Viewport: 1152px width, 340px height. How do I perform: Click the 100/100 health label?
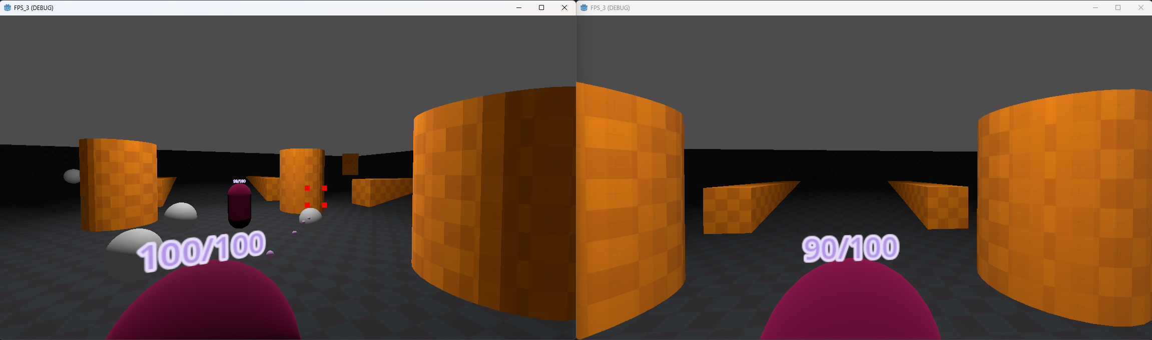(202, 250)
